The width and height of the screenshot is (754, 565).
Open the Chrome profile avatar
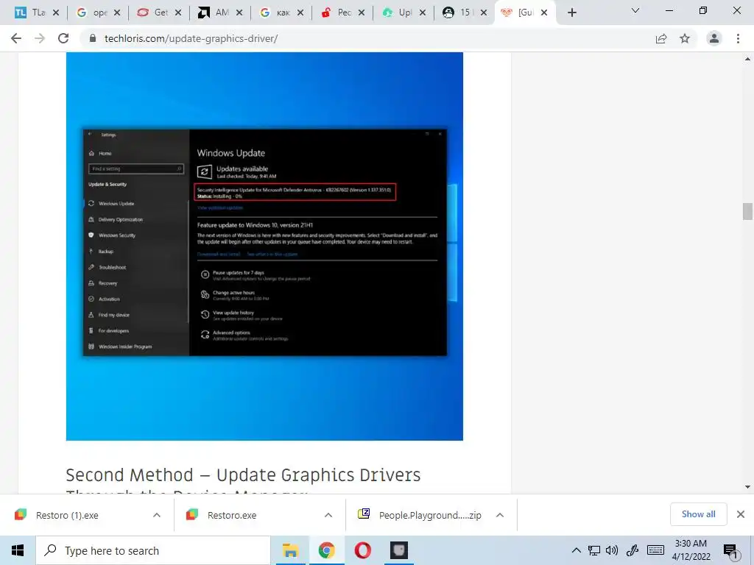(714, 38)
